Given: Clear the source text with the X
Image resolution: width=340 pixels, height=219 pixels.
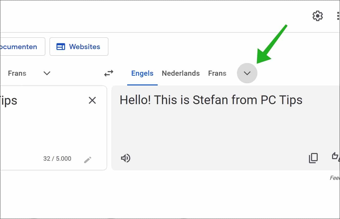Looking at the screenshot, I should click(92, 100).
